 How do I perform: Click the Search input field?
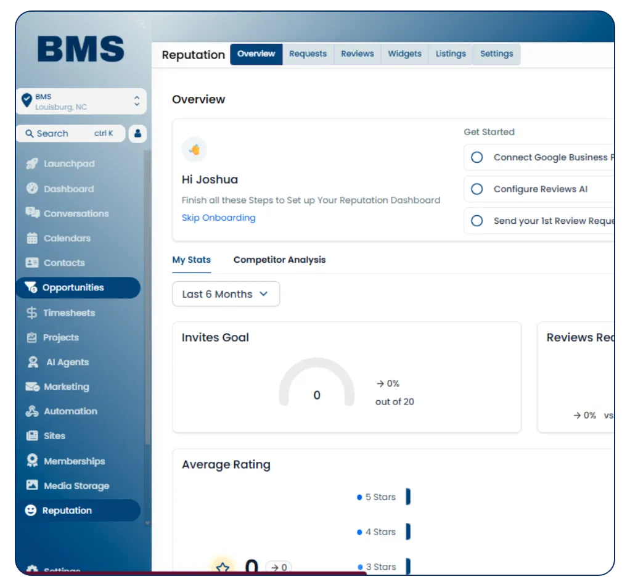coord(71,133)
